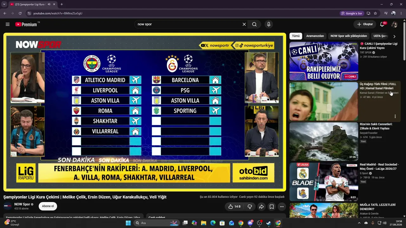This screenshot has height=228, width=406.
Task: Open the SeyyahTraveller channel link
Action: [x=369, y=133]
